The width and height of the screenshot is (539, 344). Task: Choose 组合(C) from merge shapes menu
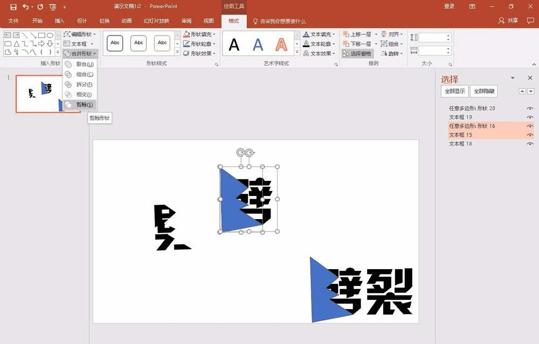click(x=80, y=74)
